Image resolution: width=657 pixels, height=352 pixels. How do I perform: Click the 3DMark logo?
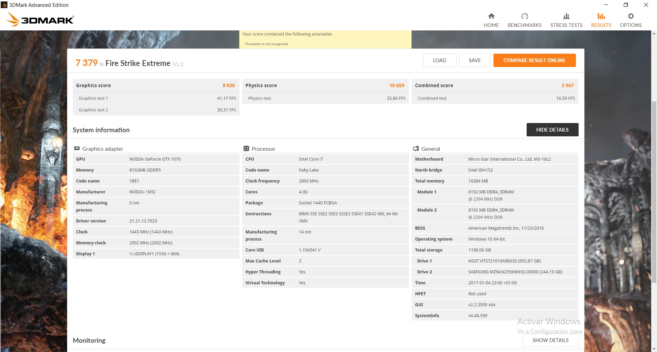click(x=40, y=19)
